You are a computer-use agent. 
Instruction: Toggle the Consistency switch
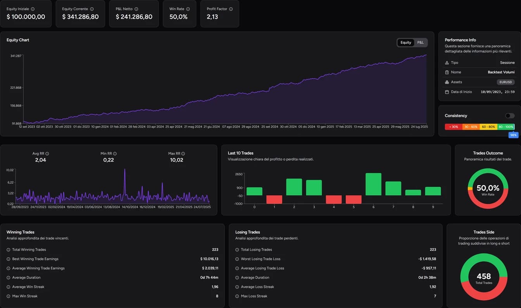tap(510, 116)
